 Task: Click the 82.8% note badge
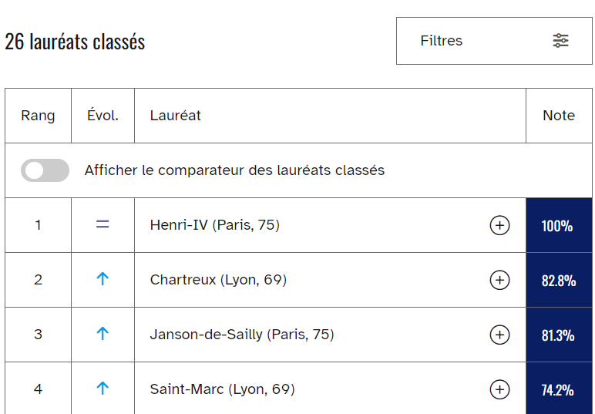click(559, 281)
